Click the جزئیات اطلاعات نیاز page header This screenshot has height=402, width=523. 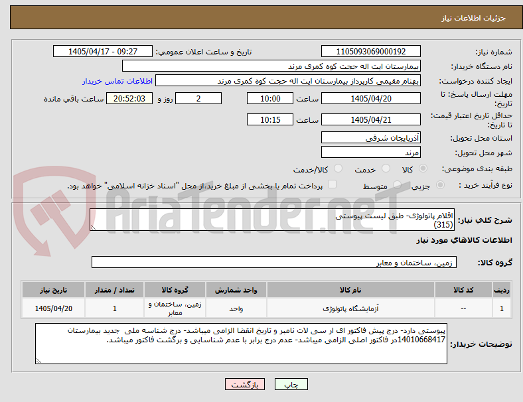tap(474, 18)
